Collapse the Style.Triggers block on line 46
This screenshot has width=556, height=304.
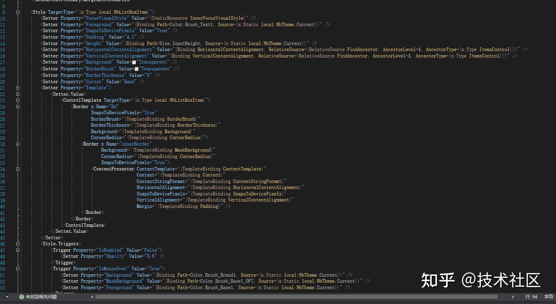click(x=18, y=244)
